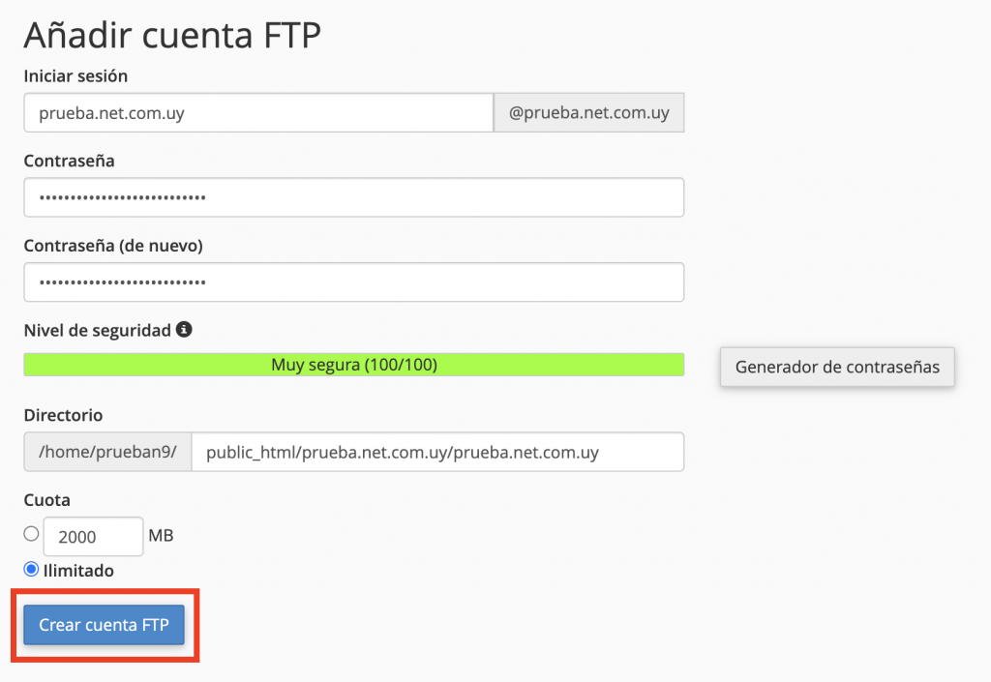Click the Ilimitado option label

78,571
